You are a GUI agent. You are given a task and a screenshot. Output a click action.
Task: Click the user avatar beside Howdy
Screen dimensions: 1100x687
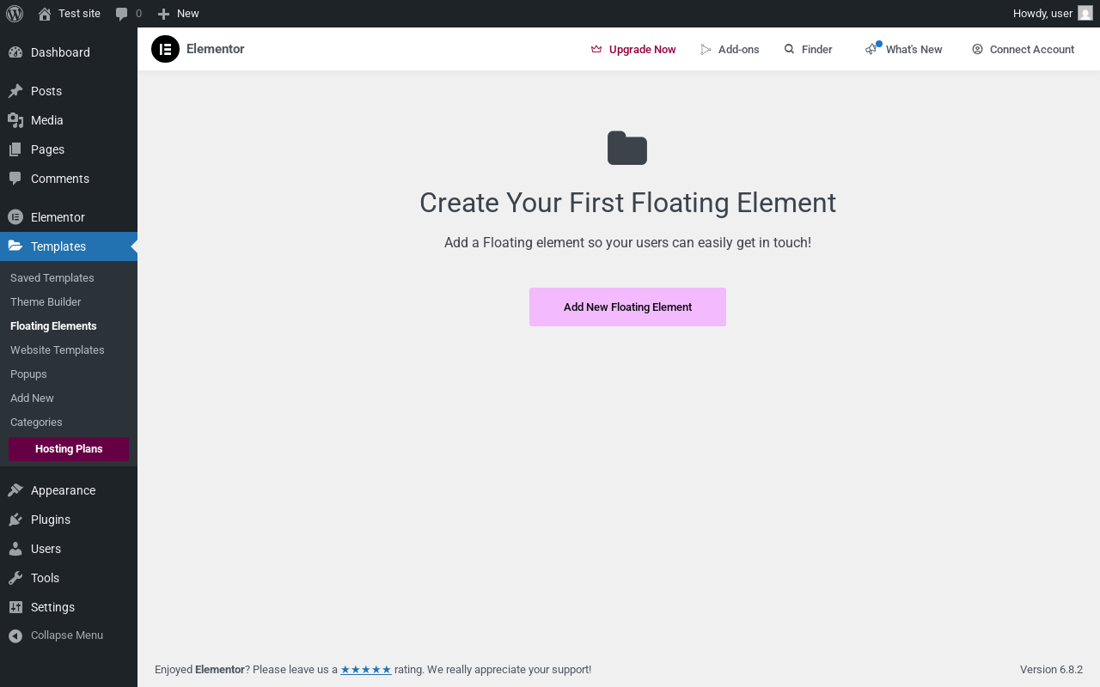point(1085,14)
